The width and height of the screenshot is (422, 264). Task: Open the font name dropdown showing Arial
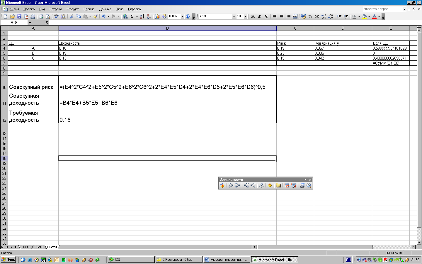point(234,16)
